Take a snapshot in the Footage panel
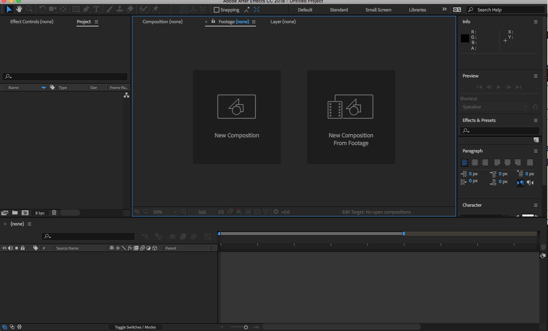Screen dimensions: 548x331 (x=221, y=212)
